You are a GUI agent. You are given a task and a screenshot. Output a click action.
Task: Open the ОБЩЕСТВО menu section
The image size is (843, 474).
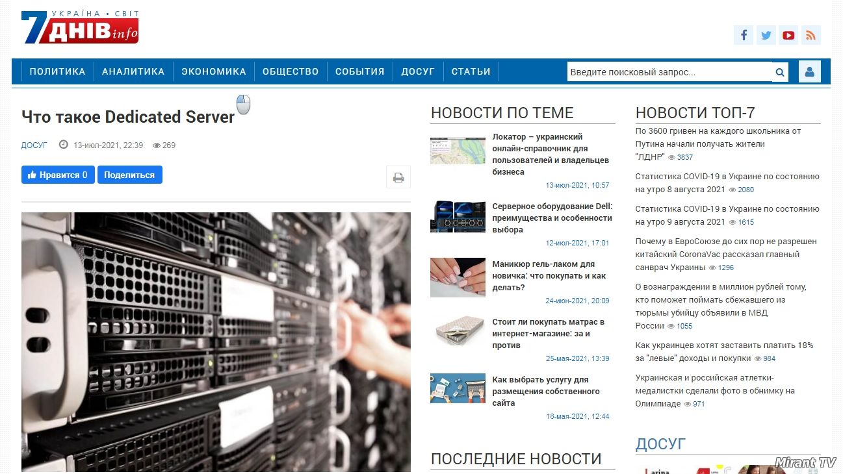pos(291,71)
